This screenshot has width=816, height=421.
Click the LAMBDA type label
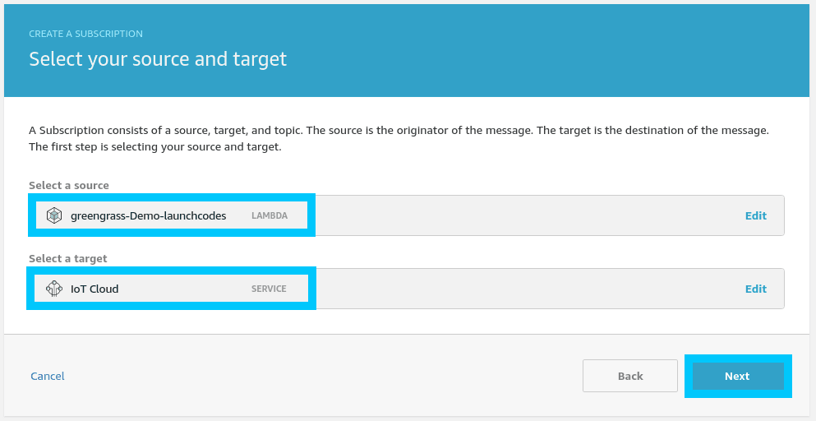click(x=270, y=215)
